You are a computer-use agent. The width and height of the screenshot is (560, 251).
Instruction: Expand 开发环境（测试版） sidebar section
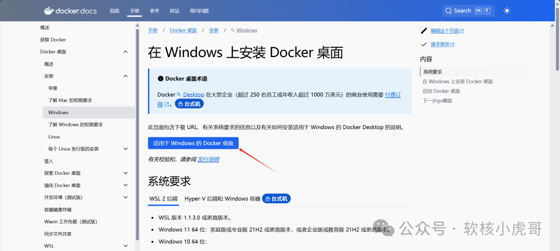125,198
